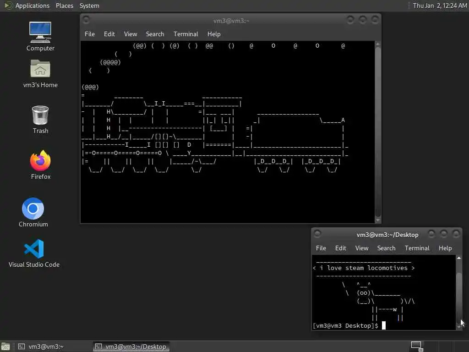Open Edit menu in vm3@vm3:~ terminal
This screenshot has height=352, width=469.
coord(109,34)
